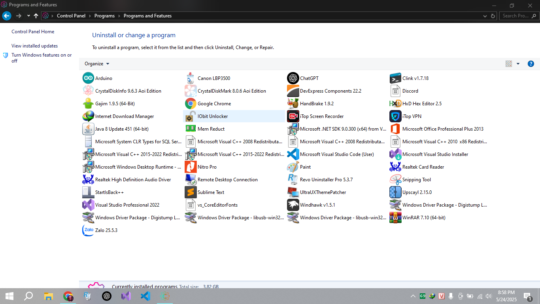Click the HandBrake 1.9.2 pineapple icon
This screenshot has height=304, width=540.
(x=293, y=103)
